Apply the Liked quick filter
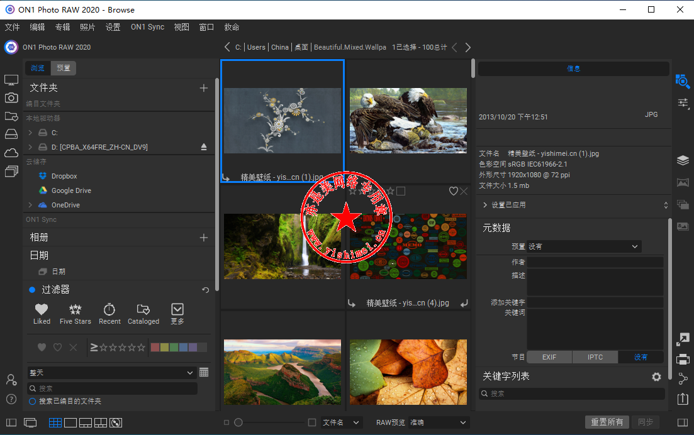Image resolution: width=694 pixels, height=435 pixels. pyautogui.click(x=42, y=314)
